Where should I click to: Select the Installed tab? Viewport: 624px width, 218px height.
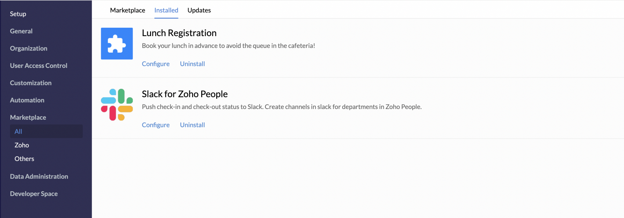[166, 10]
